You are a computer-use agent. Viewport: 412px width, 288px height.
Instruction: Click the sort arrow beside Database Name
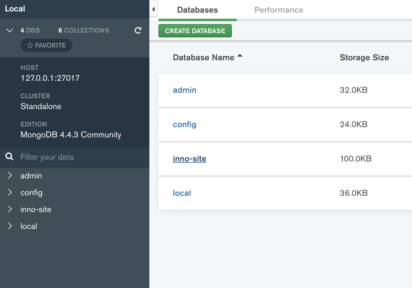point(240,55)
